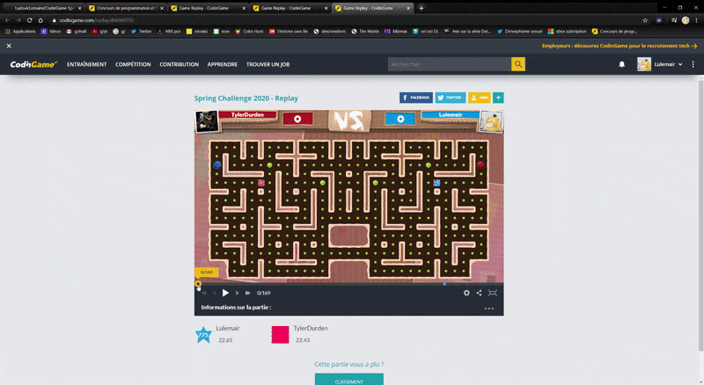The image size is (704, 385).
Task: Open notifications bell
Action: 622,65
